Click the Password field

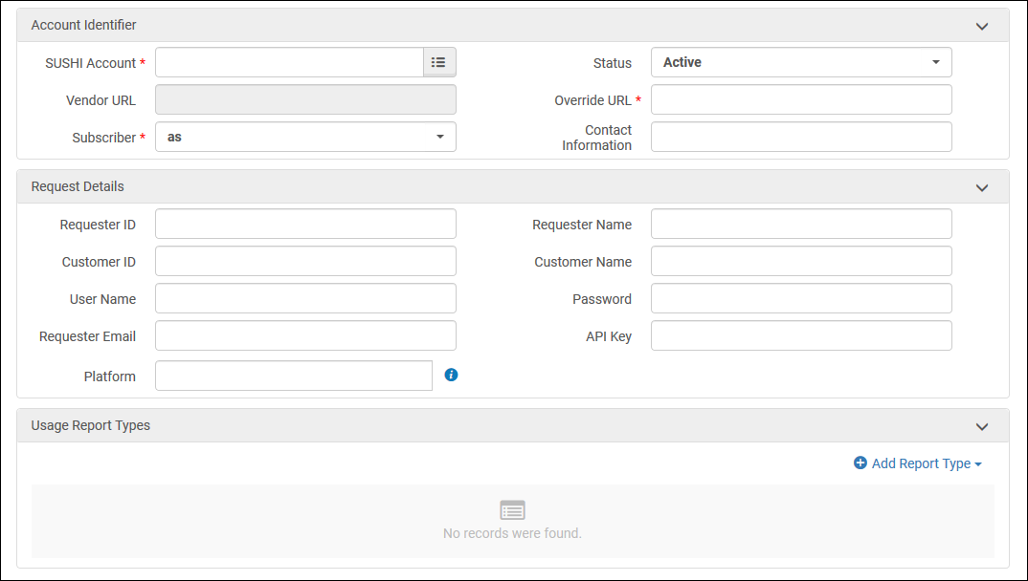pyautogui.click(x=800, y=298)
